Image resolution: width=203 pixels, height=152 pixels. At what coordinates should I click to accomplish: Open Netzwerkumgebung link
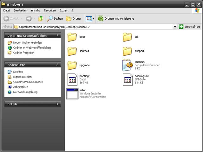[25, 92]
